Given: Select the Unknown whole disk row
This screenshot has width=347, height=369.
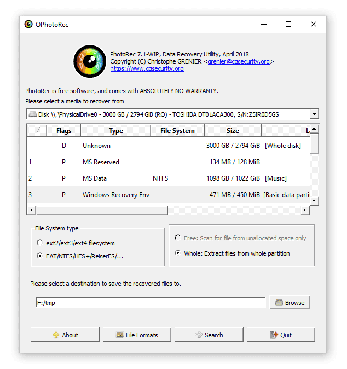Looking at the screenshot, I should click(x=168, y=146).
